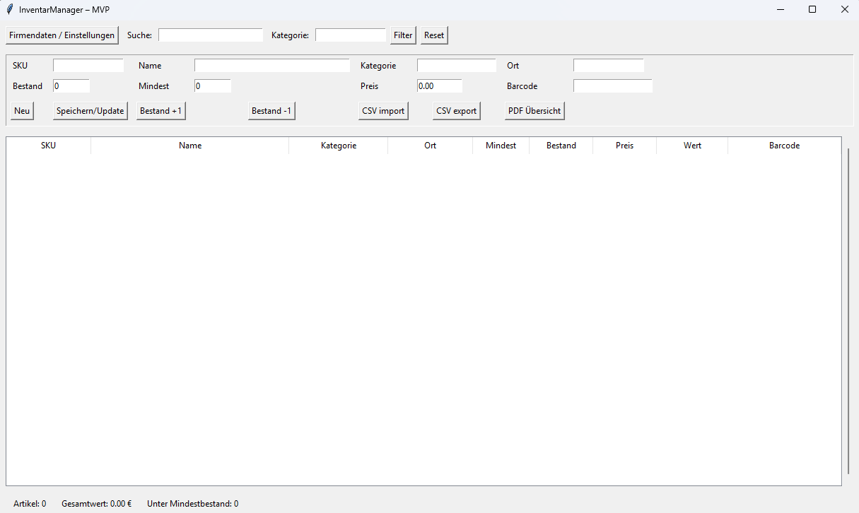Increase stock with Bestand +1
859x513 pixels.
[x=160, y=111]
